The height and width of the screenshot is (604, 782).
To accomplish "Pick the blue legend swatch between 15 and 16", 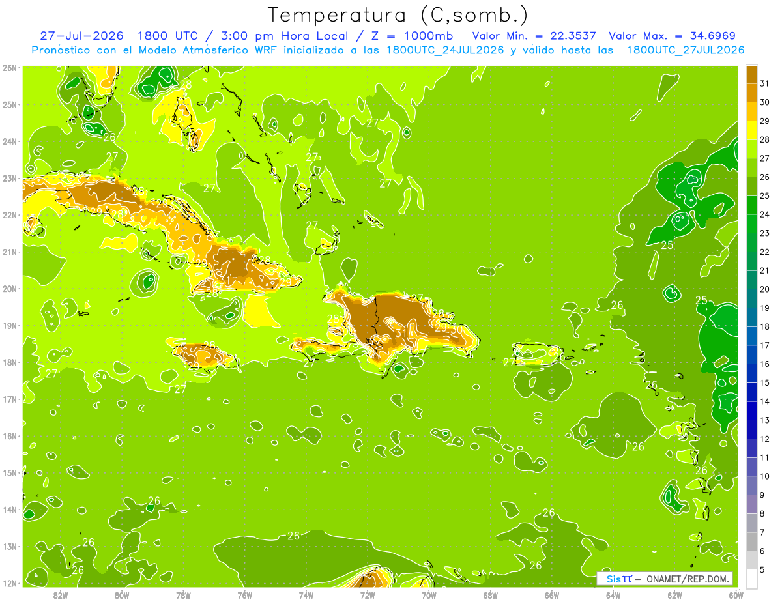I will point(751,373).
